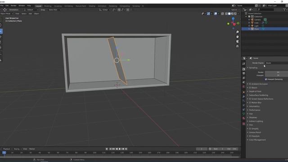Add a new workspace with plus tab
This screenshot has width=288, height=162.
tap(143, 6)
